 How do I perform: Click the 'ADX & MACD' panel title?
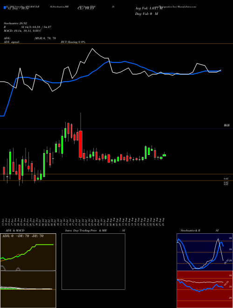click(x=15, y=231)
